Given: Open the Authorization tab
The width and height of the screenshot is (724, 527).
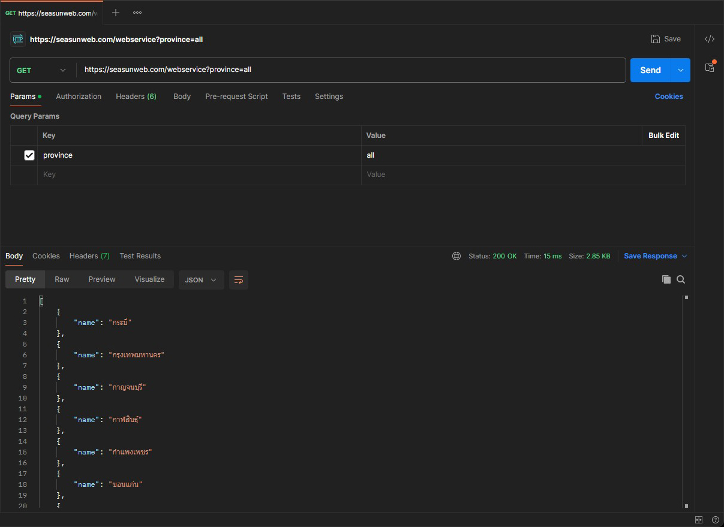Looking at the screenshot, I should pos(79,97).
